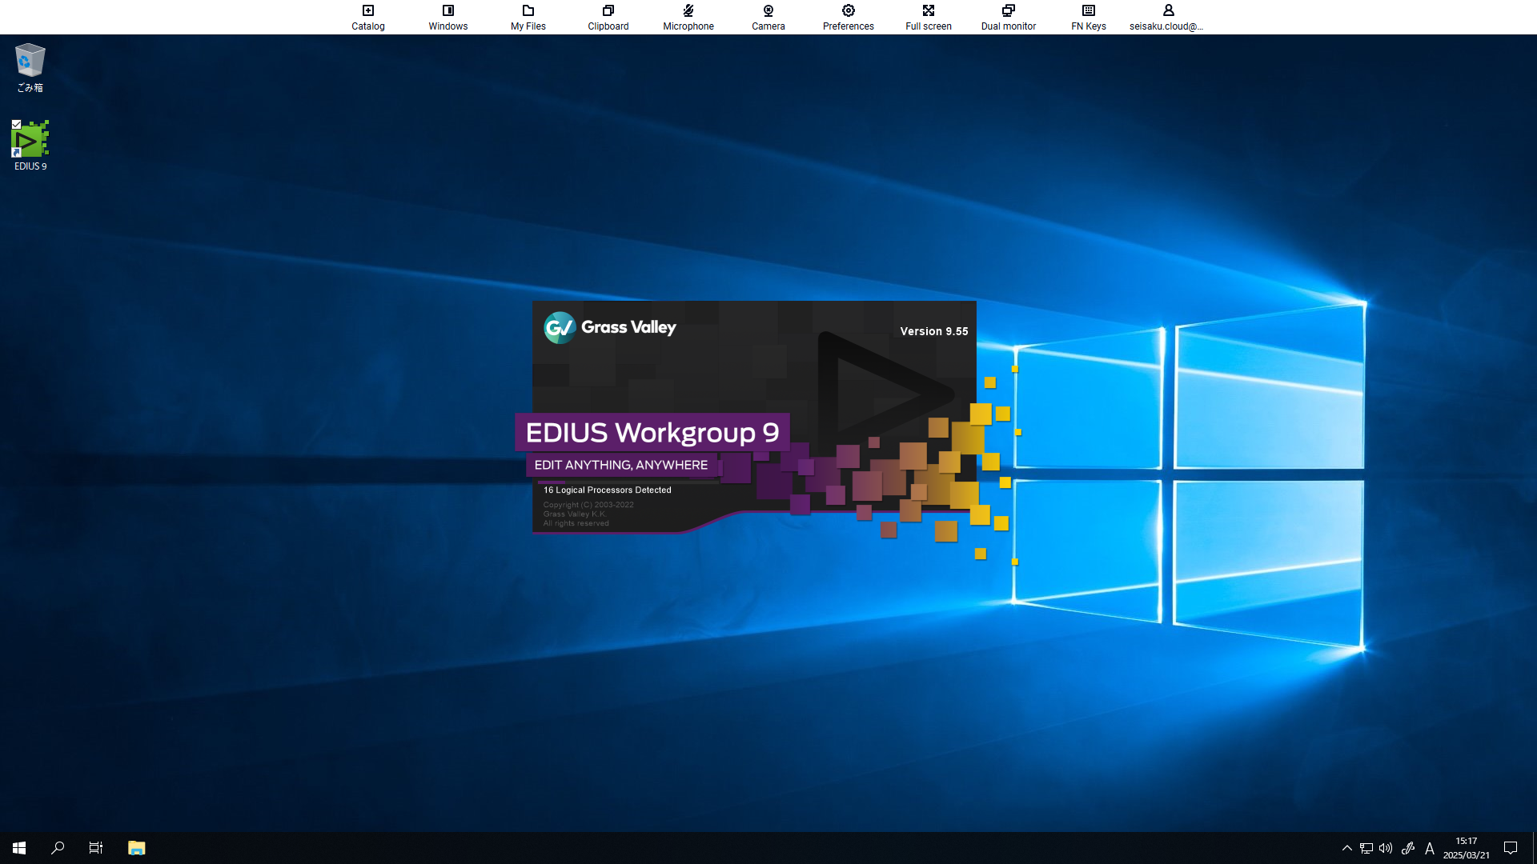
Task: Select the EDIUS 9 desktop shortcut
Action: 30,146
